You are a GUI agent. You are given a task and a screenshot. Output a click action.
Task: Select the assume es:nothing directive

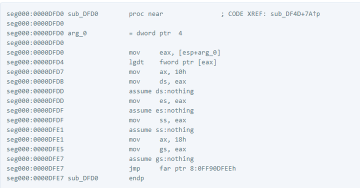tap(161, 110)
